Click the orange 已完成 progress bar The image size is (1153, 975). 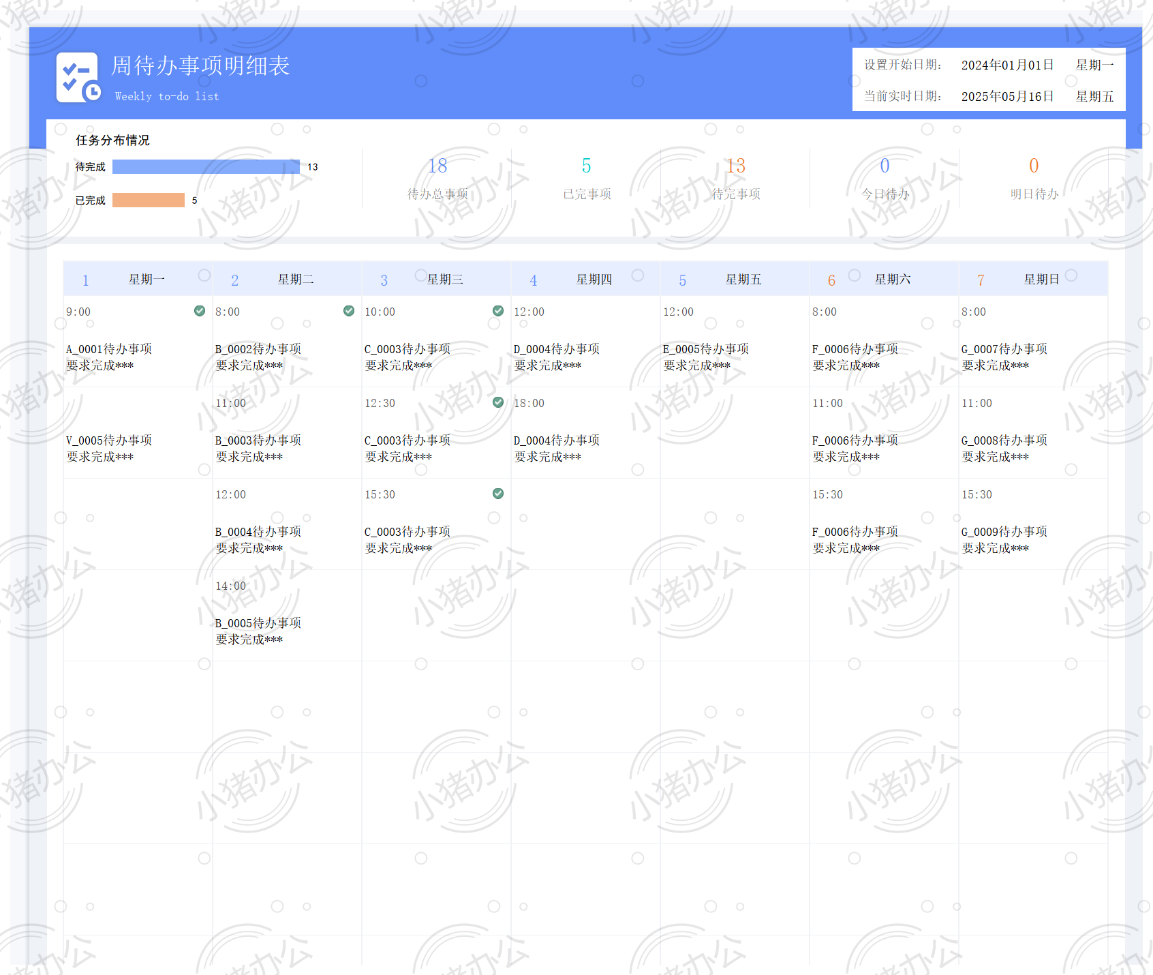pos(149,200)
